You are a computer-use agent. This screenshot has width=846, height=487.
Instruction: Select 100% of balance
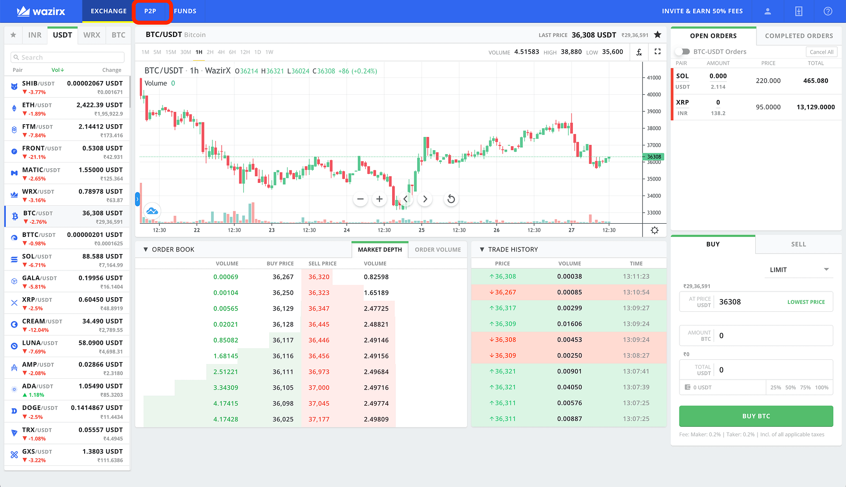822,387
